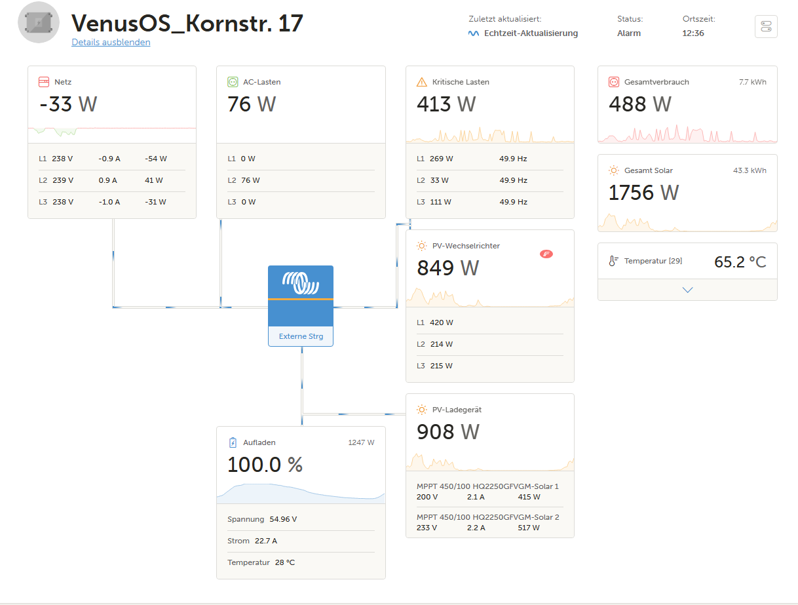Click the Aufladen battery icon
This screenshot has height=605, width=798.
click(233, 442)
